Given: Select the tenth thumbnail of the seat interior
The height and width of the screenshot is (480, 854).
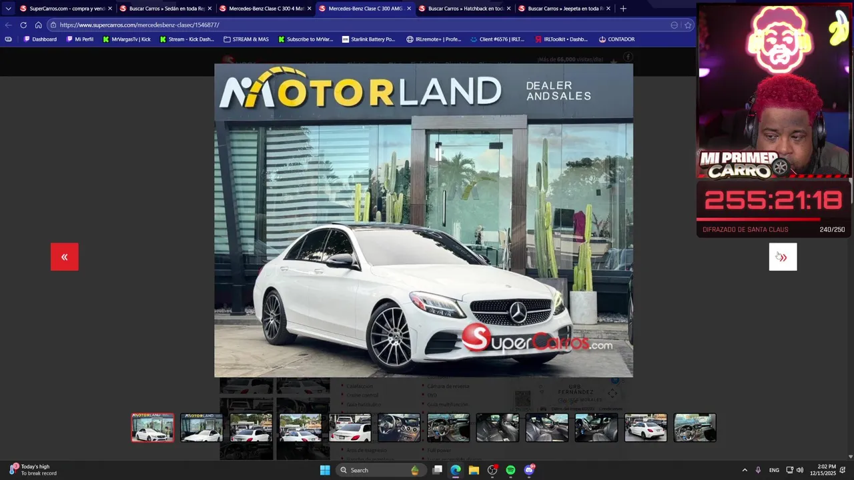Looking at the screenshot, I should pos(596,427).
